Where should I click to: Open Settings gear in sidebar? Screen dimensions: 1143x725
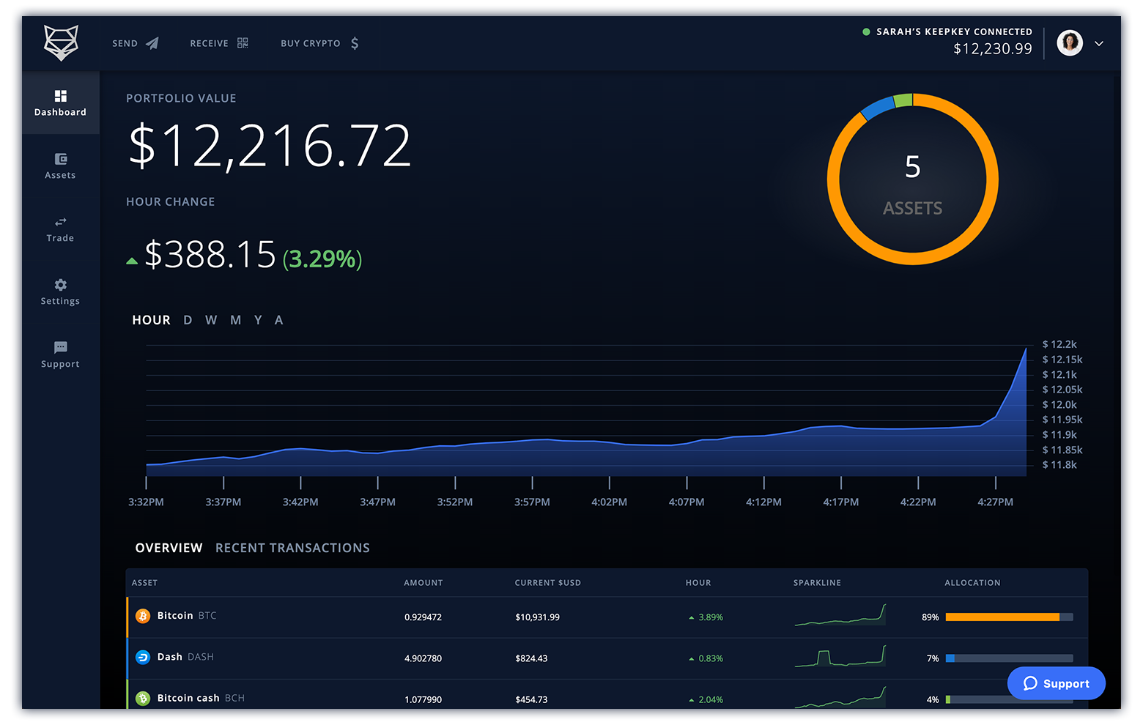pos(61,285)
